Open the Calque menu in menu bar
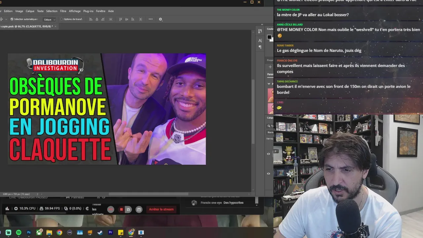Viewport: 423px width, 238px height. tap(30, 11)
